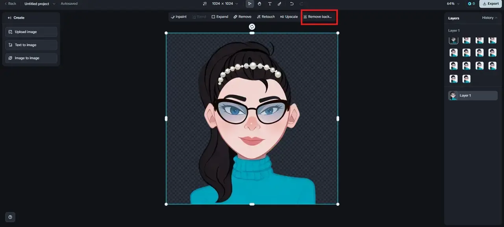The width and height of the screenshot is (504, 227).
Task: Open the zoom level dropdown showing 64%
Action: tap(453, 4)
